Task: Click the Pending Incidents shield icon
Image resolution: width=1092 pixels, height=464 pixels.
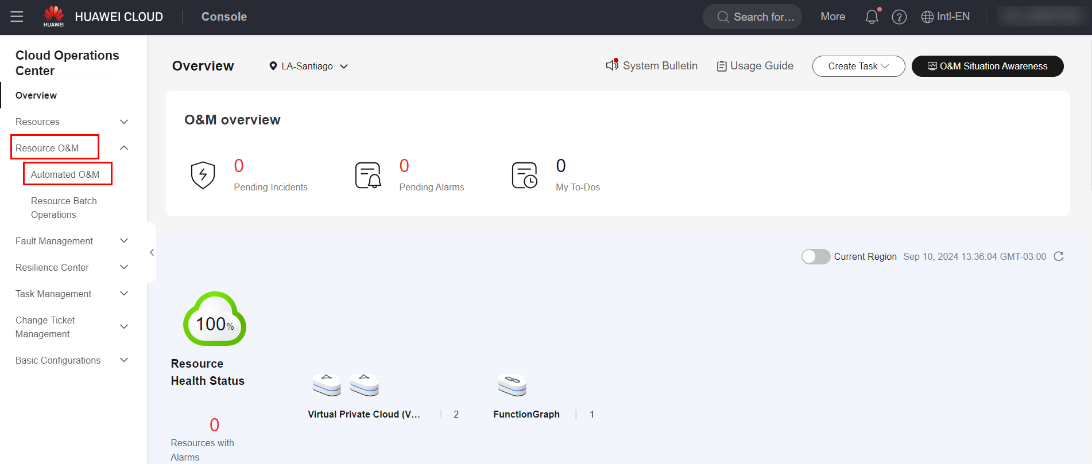Action: coord(203,175)
